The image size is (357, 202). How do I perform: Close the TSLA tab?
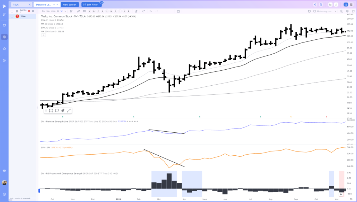(x=30, y=5)
